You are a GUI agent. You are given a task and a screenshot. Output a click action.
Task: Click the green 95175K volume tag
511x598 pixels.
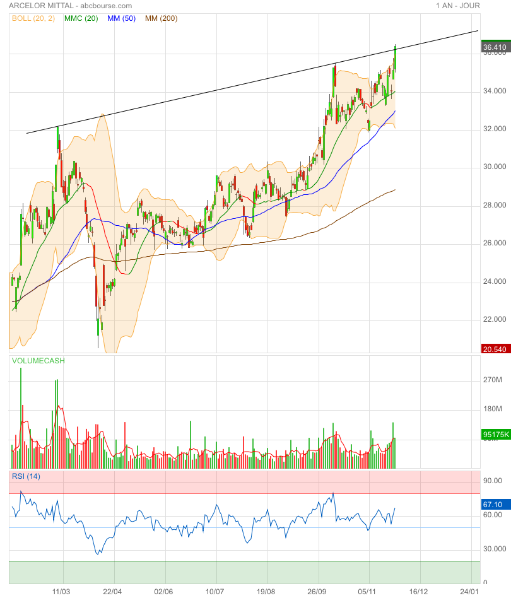click(494, 435)
